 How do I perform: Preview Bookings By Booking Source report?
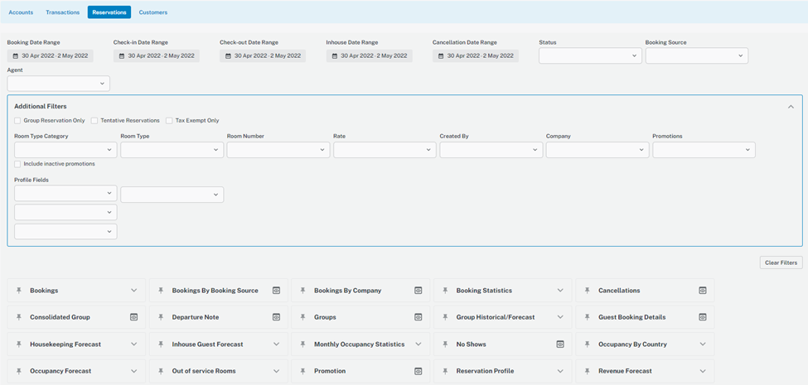pyautogui.click(x=276, y=291)
